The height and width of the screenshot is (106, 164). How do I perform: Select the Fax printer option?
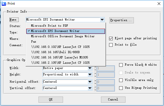66,42
